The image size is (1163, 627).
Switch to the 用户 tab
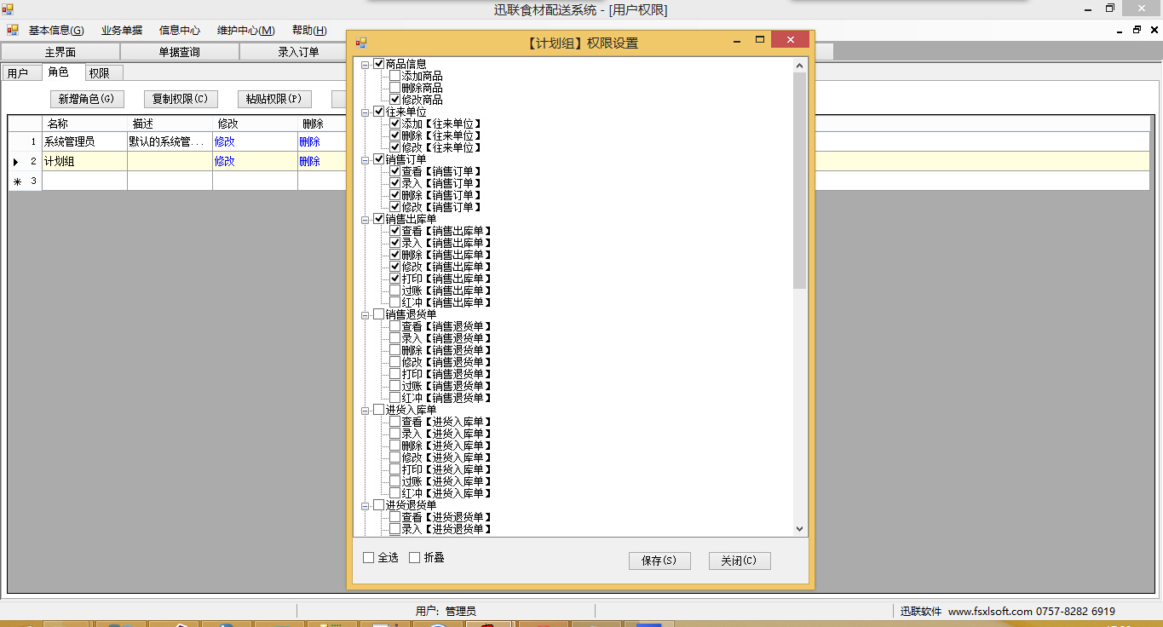[x=18, y=73]
